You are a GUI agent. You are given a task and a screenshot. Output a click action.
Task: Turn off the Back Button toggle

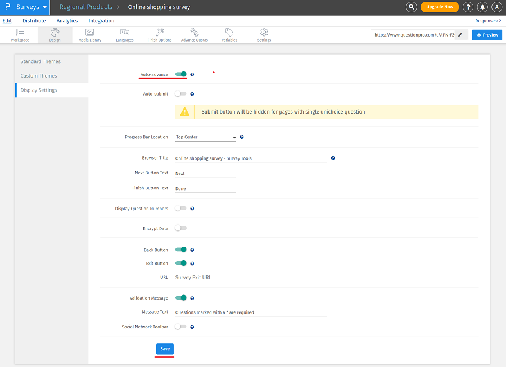[180, 250]
